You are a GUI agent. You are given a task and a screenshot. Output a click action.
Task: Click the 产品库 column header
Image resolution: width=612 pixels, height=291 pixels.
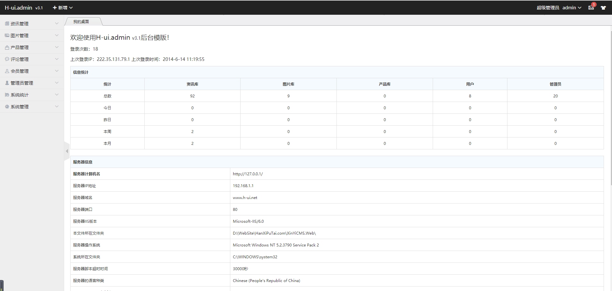click(x=385, y=84)
